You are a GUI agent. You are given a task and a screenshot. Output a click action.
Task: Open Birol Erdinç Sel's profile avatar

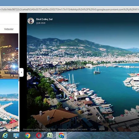(31, 21)
